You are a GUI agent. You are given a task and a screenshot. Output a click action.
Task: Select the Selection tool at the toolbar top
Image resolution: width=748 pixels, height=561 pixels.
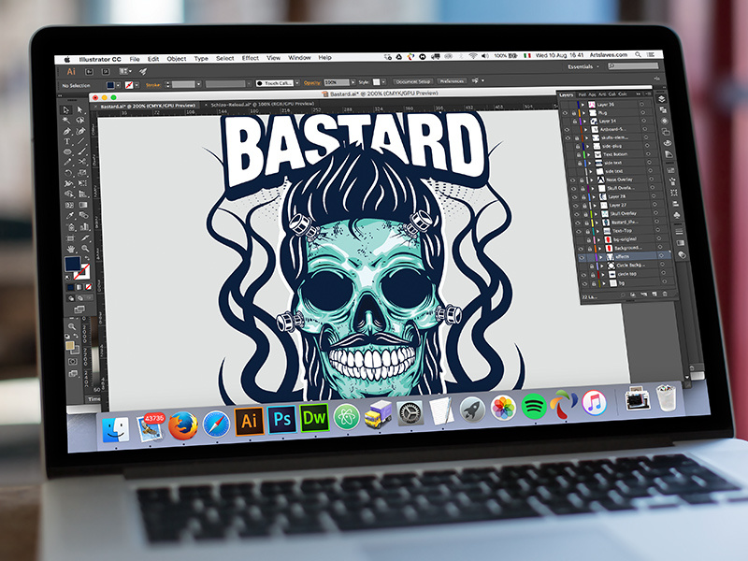[66, 110]
